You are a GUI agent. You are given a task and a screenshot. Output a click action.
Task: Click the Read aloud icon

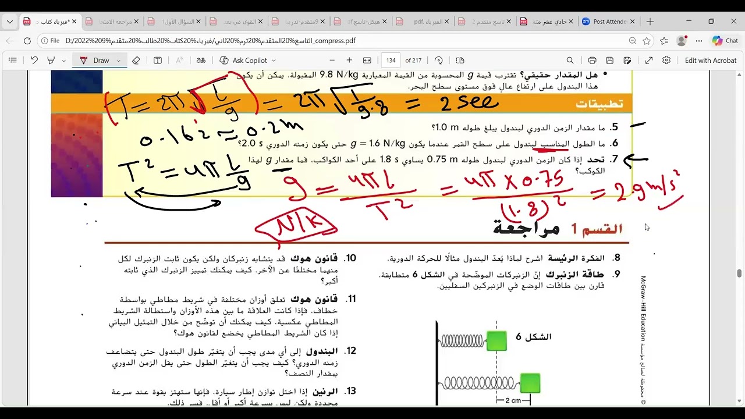(x=179, y=60)
